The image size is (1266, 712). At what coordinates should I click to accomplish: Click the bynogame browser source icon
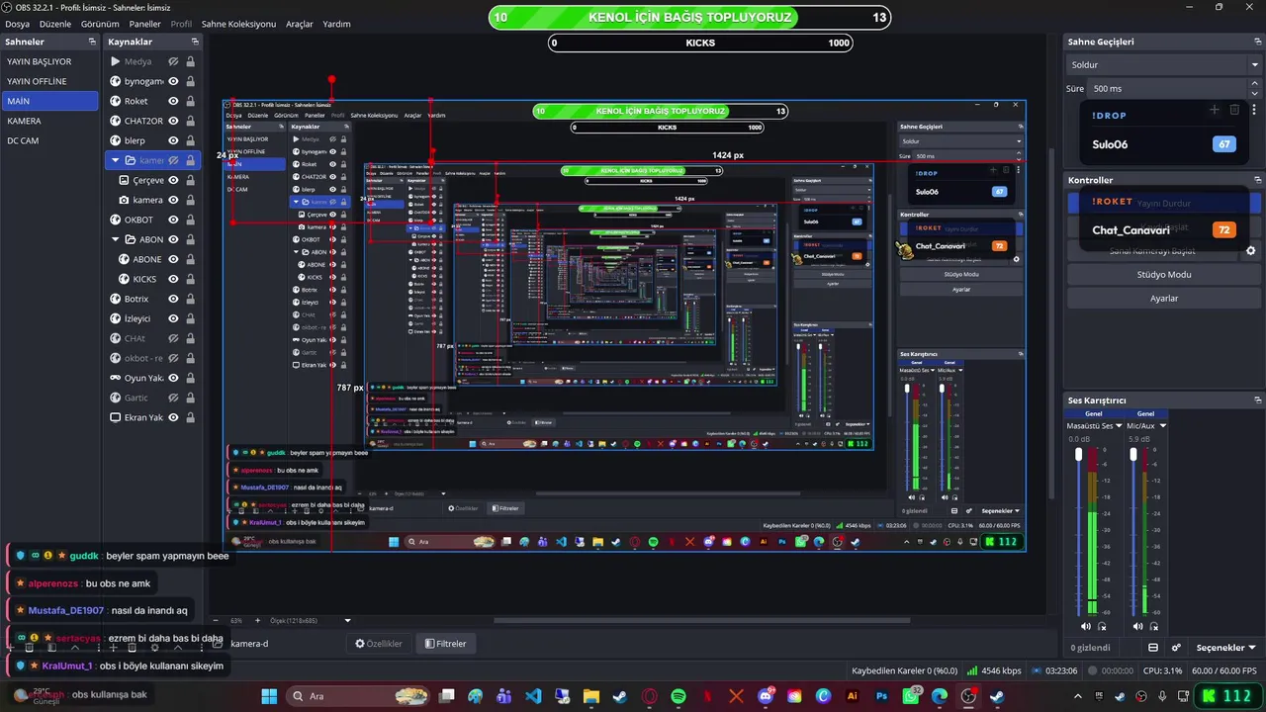pyautogui.click(x=115, y=81)
